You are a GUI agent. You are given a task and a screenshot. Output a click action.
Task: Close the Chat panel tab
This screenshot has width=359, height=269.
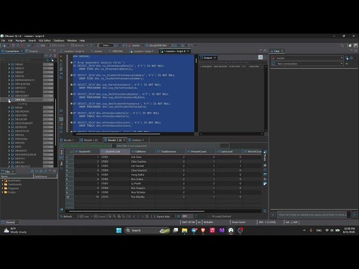[x=282, y=51]
